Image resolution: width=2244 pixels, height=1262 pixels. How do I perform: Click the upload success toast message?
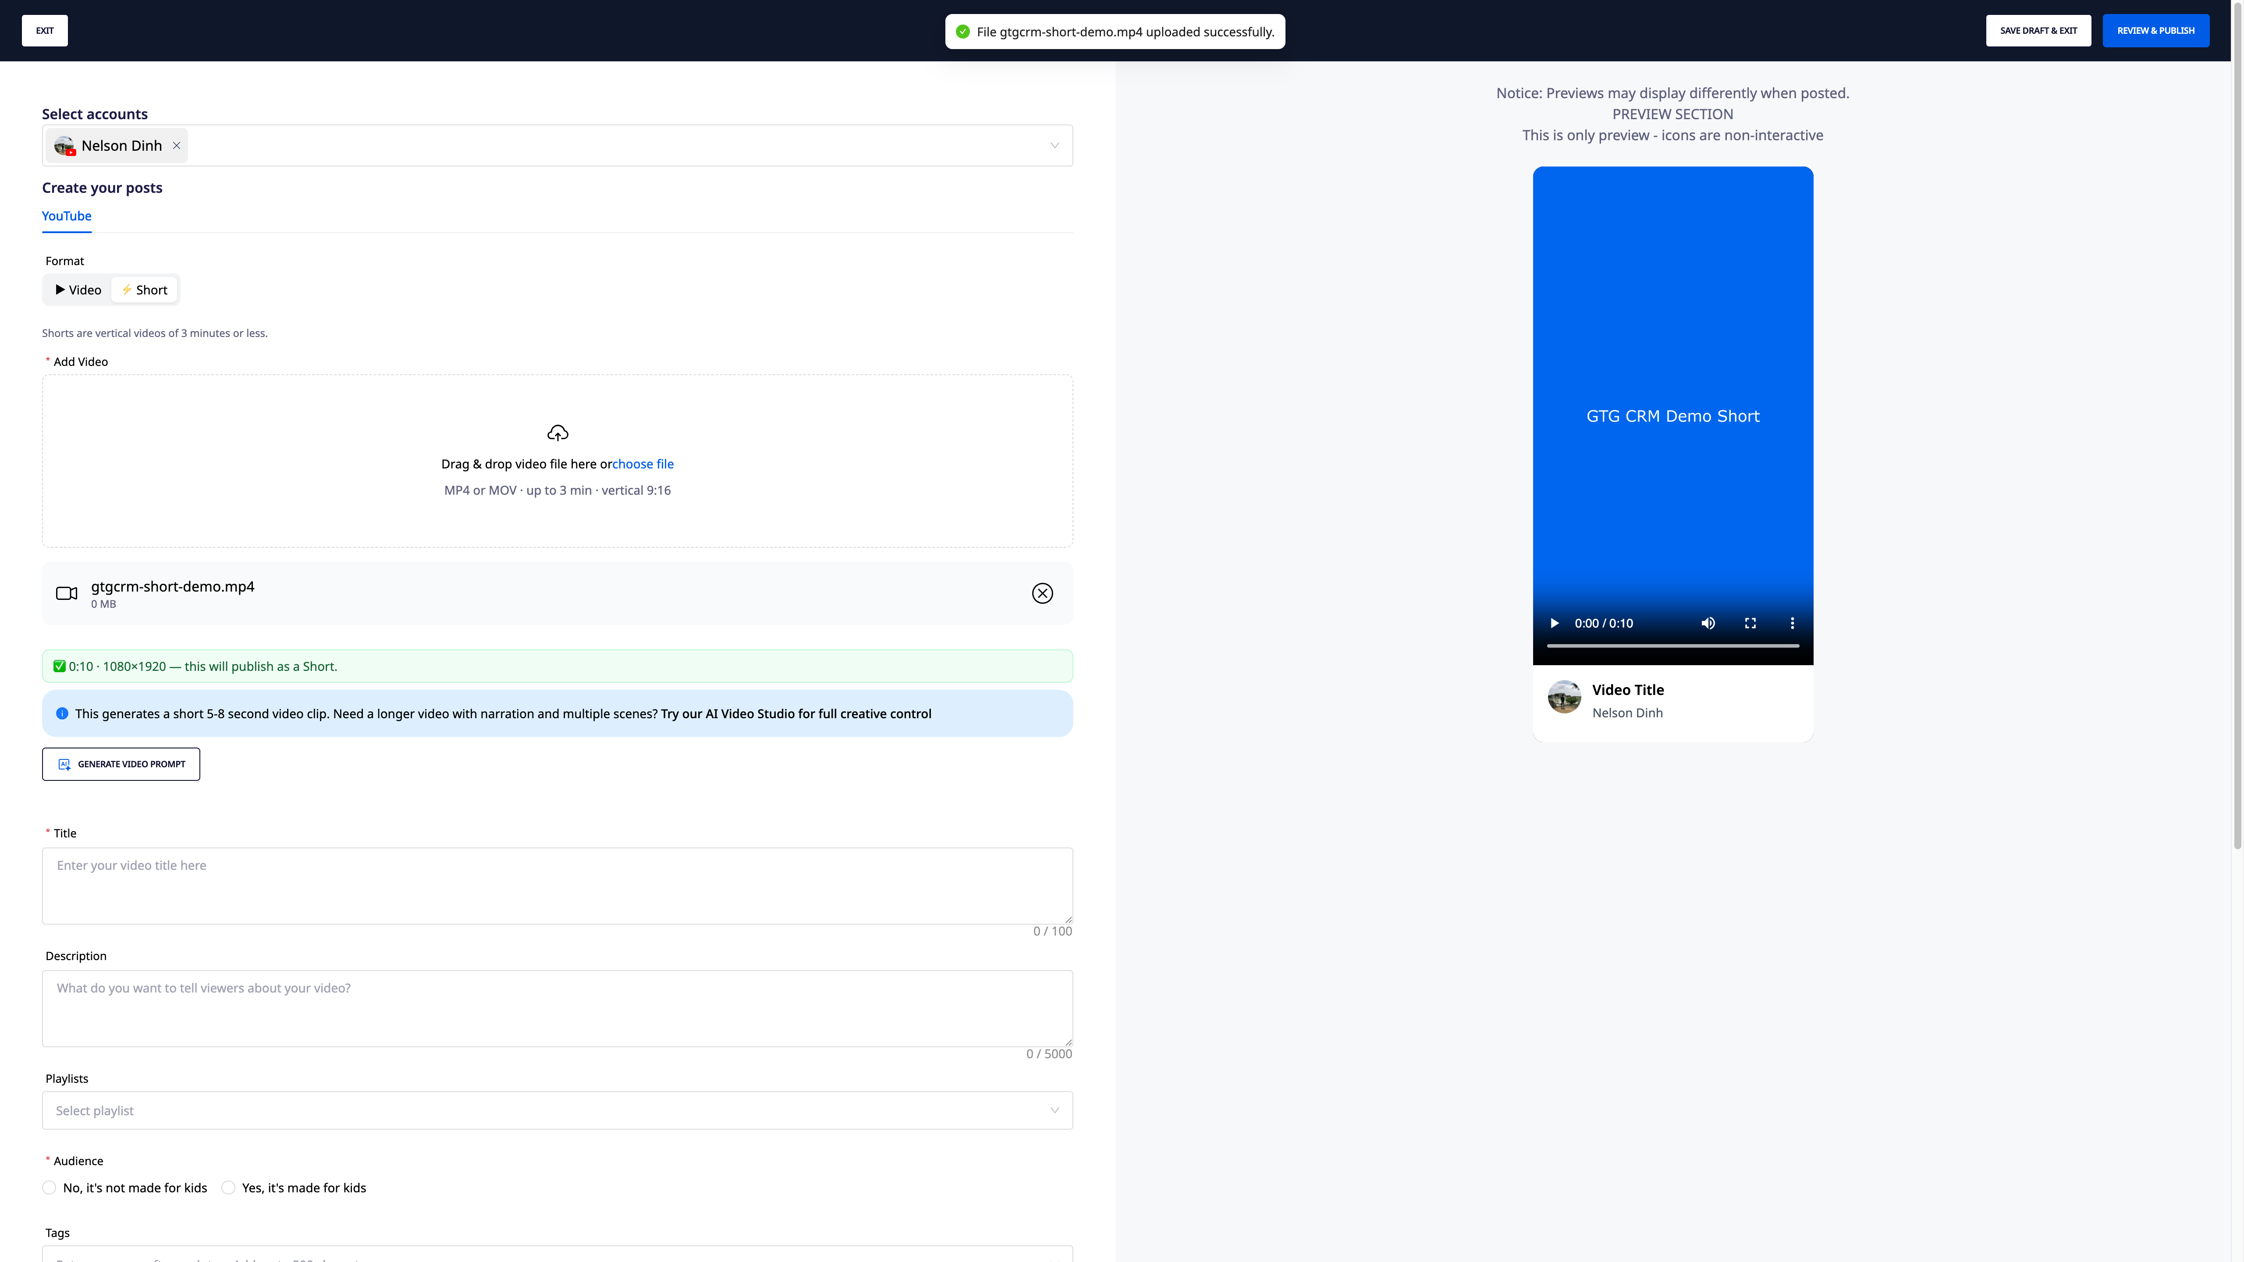tap(1115, 32)
